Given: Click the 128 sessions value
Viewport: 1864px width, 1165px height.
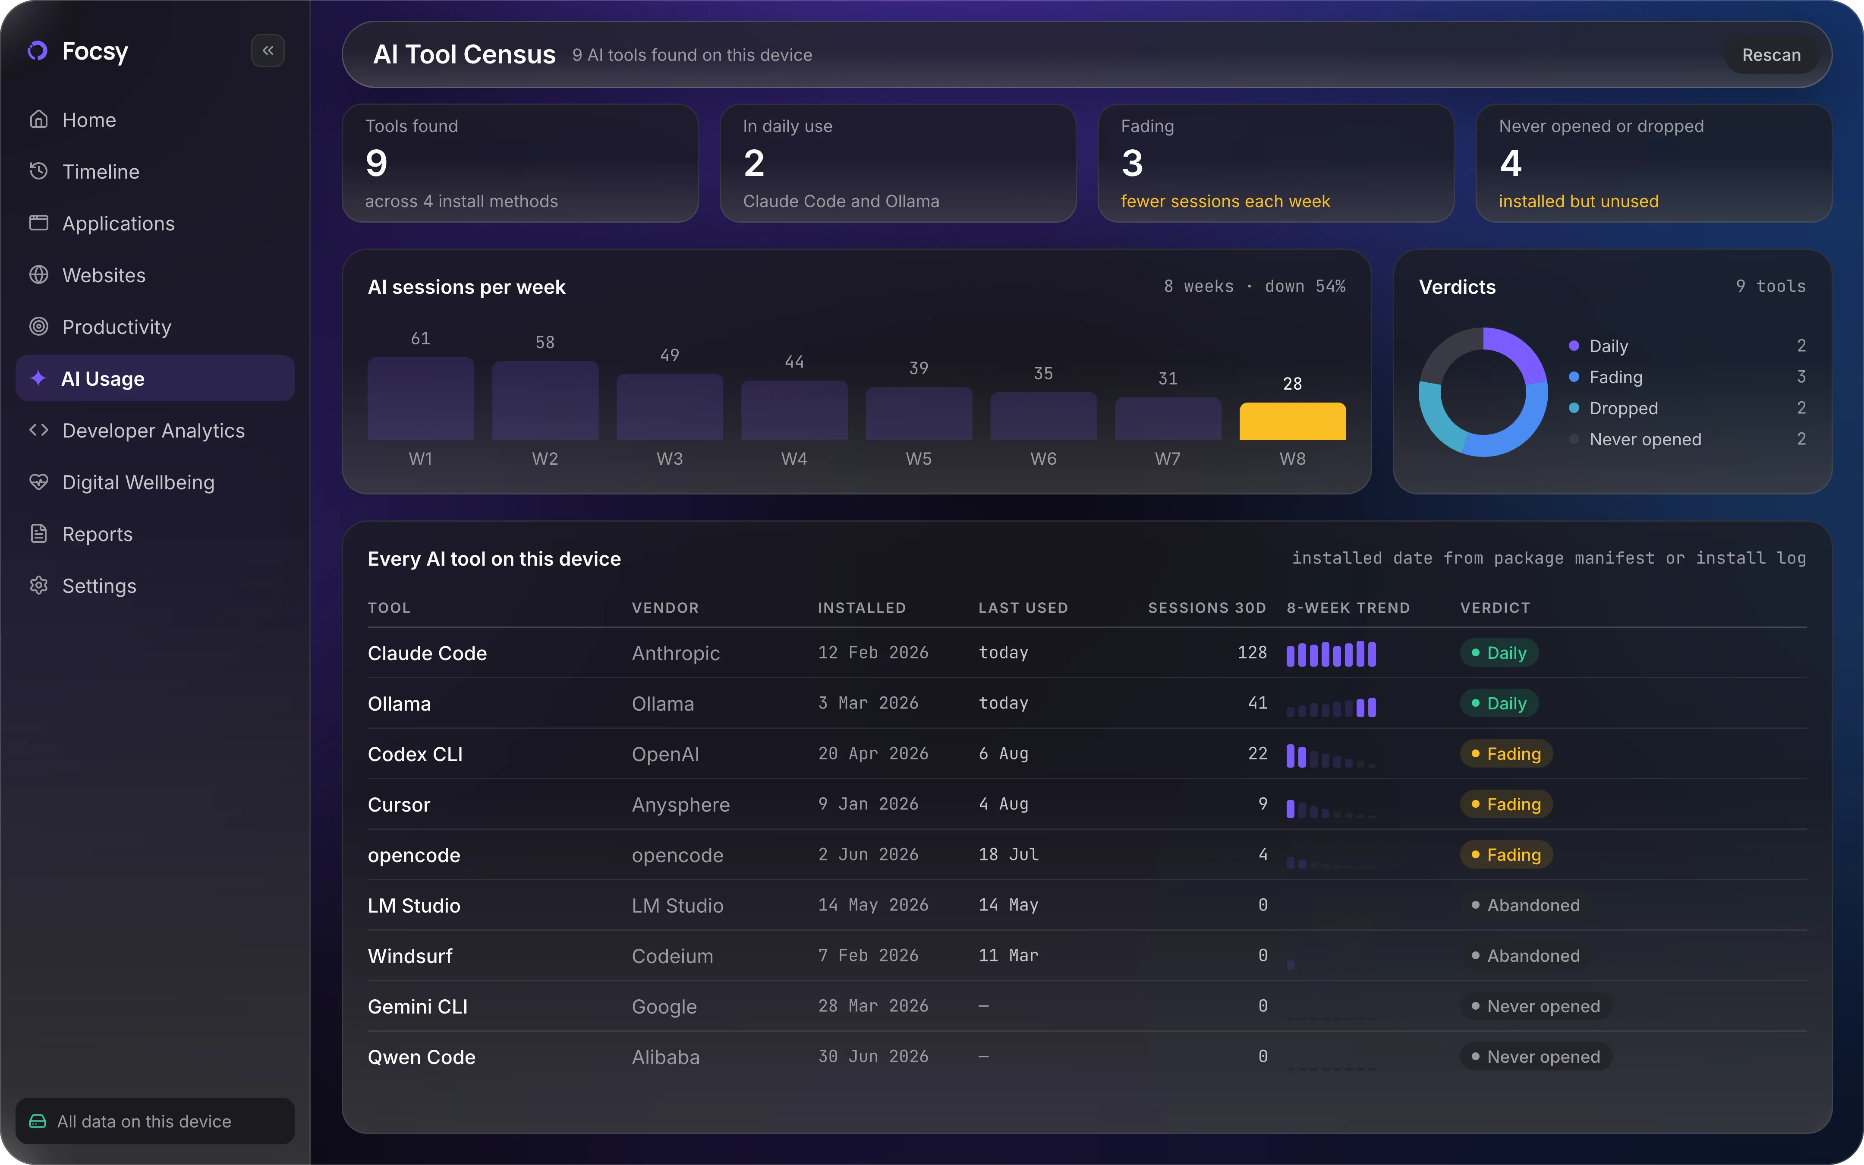Looking at the screenshot, I should pos(1252,652).
